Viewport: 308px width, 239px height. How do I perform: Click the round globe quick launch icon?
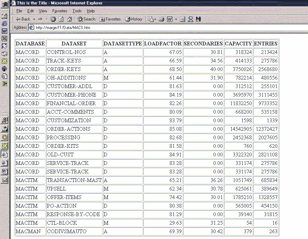point(4,69)
